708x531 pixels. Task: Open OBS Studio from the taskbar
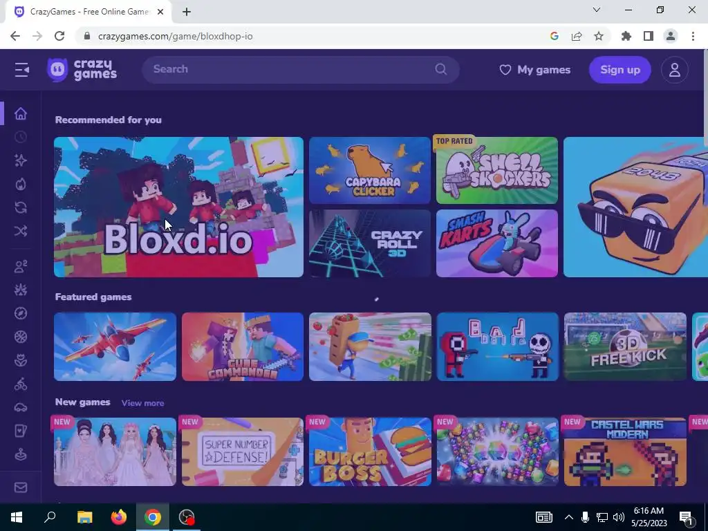pos(187,517)
